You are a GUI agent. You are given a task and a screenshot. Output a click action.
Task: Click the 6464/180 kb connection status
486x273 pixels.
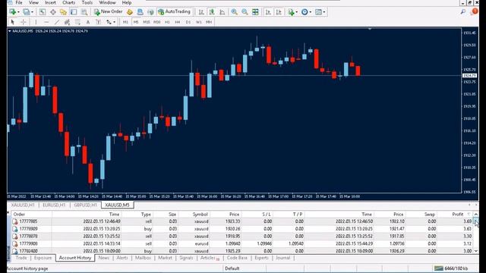pos(451,268)
